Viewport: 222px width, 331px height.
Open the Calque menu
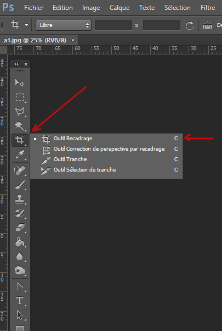tap(119, 8)
